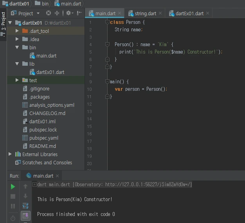The width and height of the screenshot is (245, 223).
Task: Collapse the lib folder
Action: pyautogui.click(x=17, y=64)
